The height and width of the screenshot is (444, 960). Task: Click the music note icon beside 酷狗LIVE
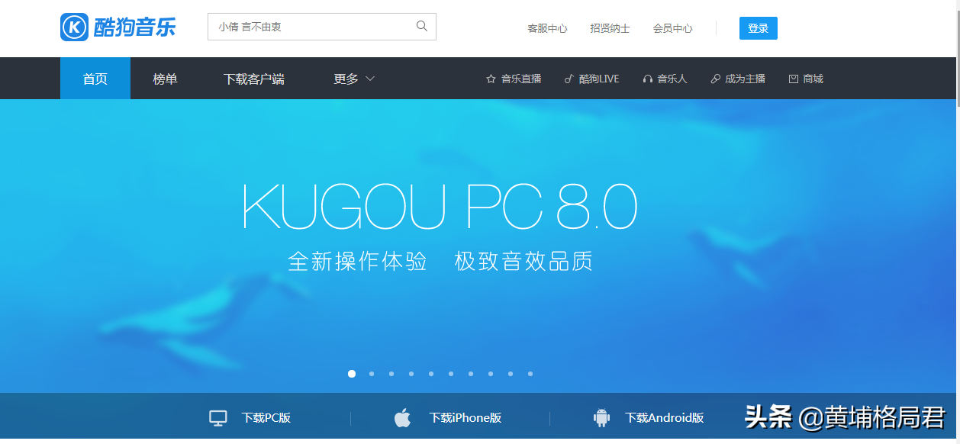click(569, 79)
